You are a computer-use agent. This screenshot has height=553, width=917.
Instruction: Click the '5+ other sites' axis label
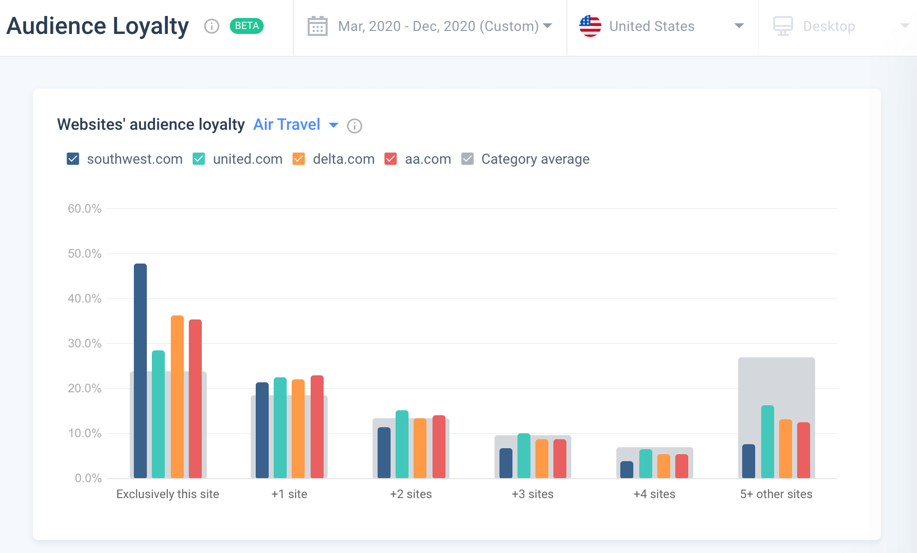(776, 494)
